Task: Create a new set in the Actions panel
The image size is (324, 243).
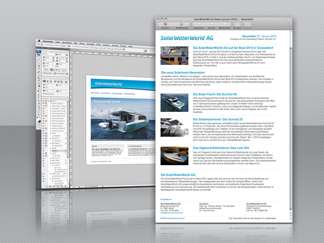Action: (58, 186)
